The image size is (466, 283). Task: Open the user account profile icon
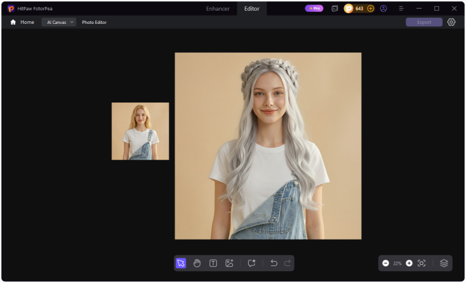point(383,9)
